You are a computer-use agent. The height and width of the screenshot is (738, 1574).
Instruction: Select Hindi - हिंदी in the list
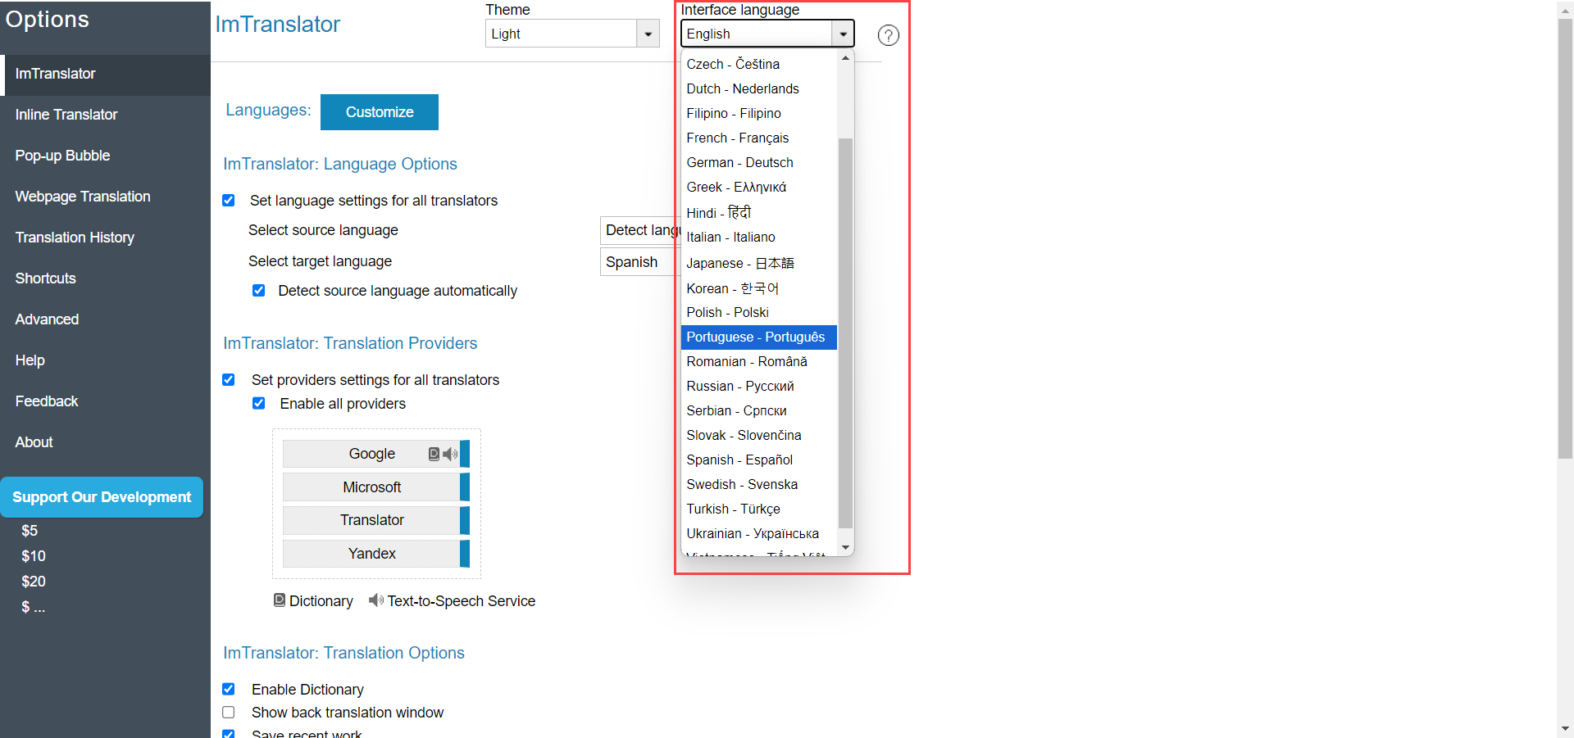pyautogui.click(x=759, y=212)
